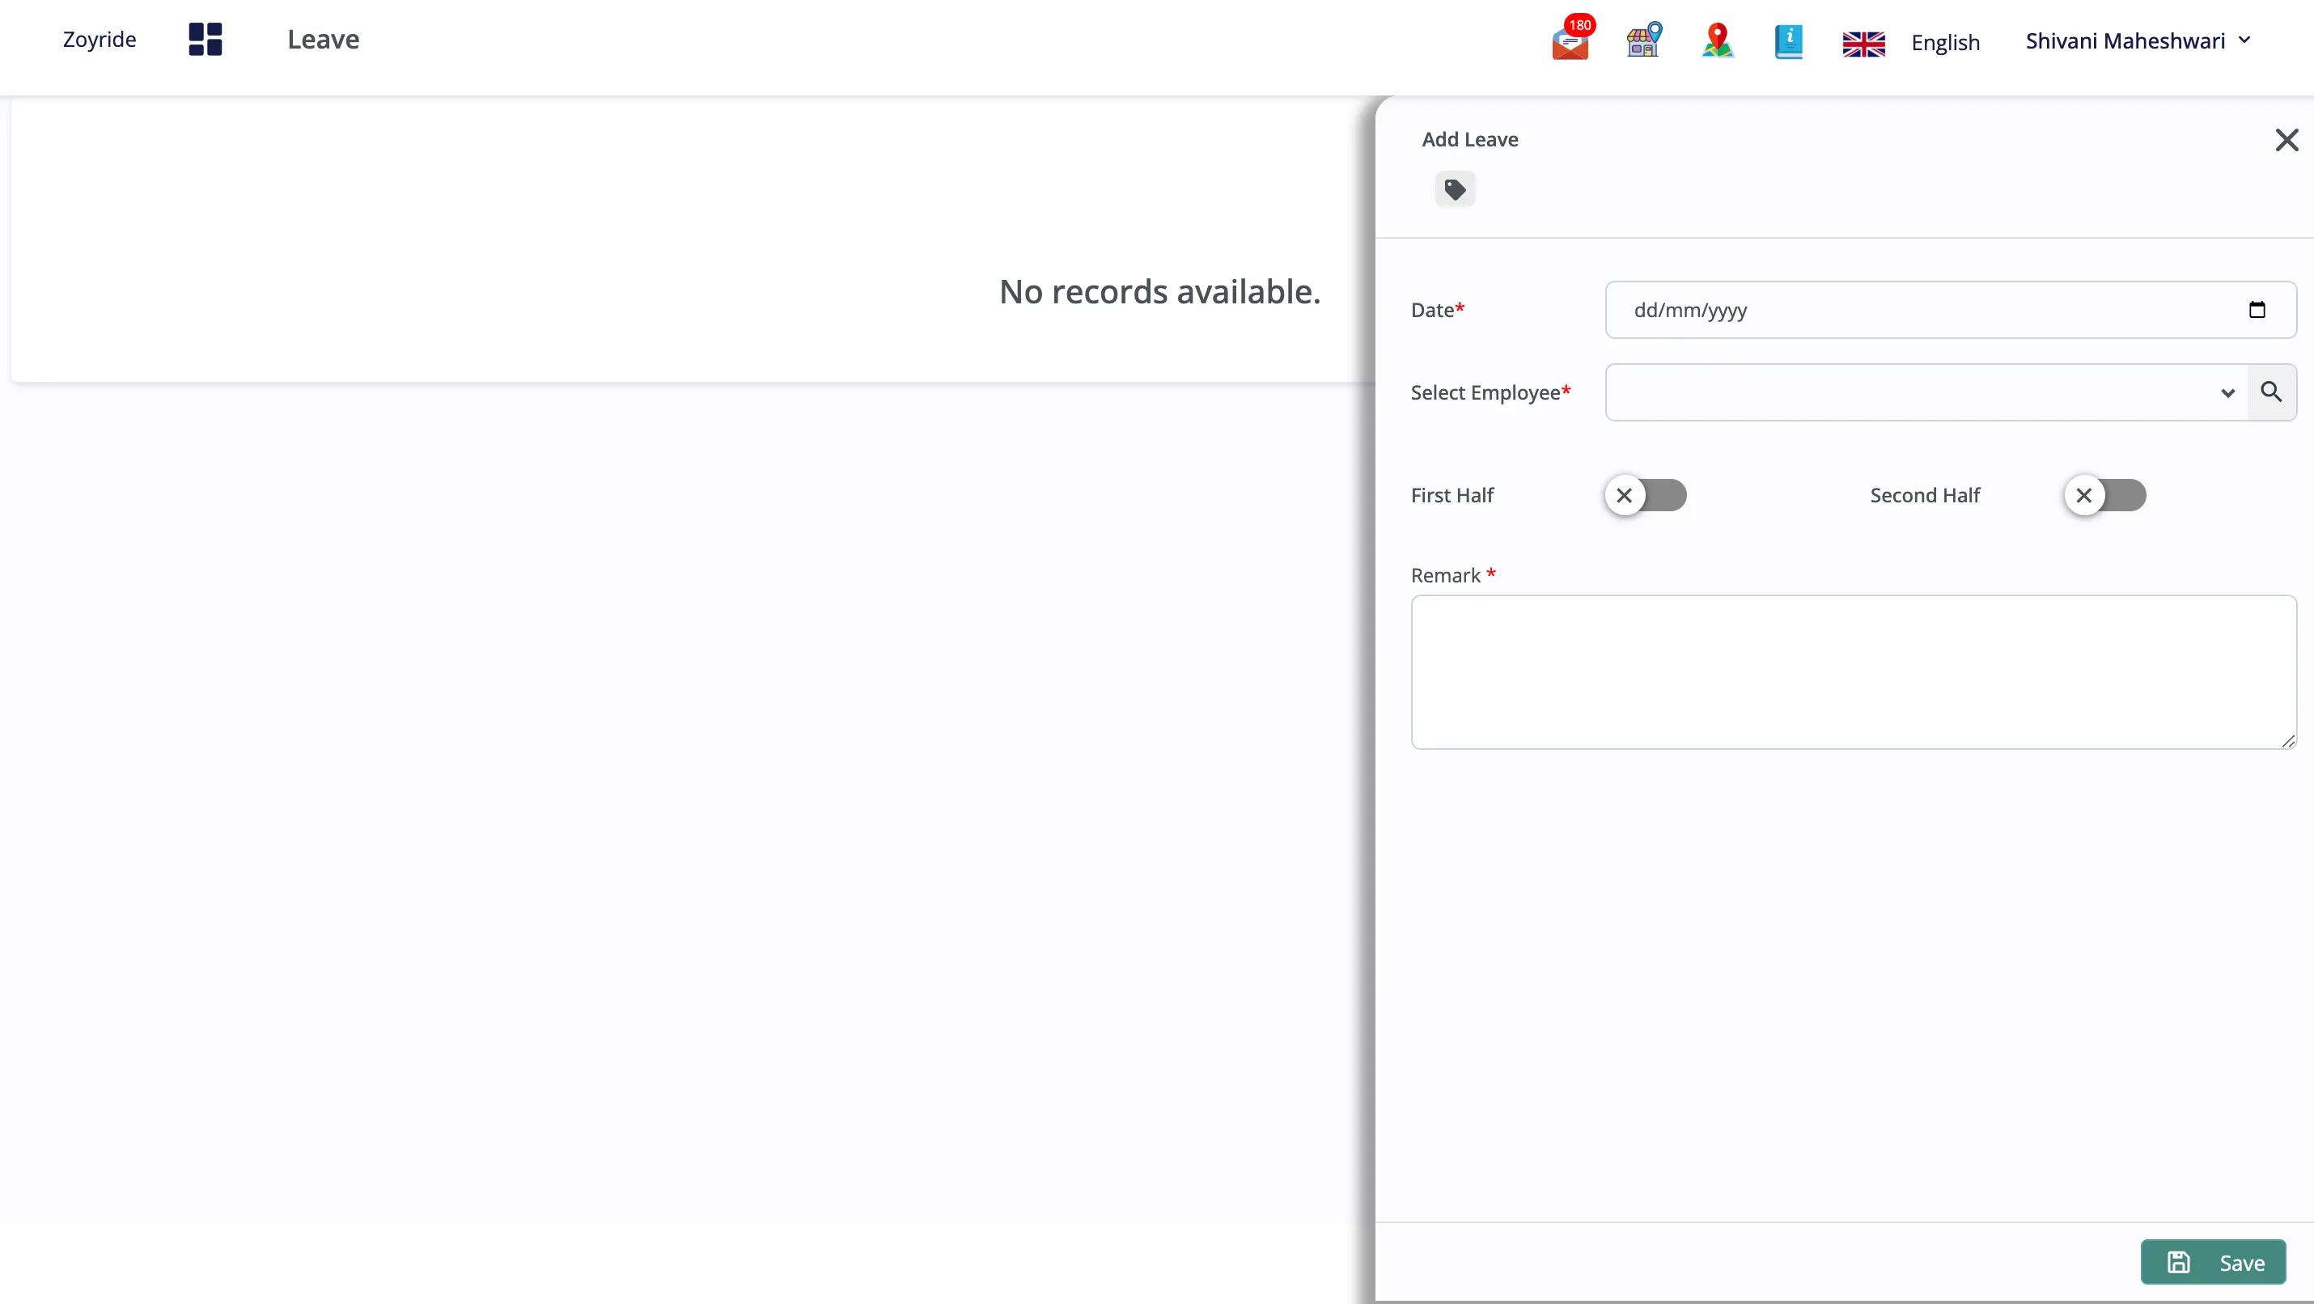The image size is (2314, 1304).
Task: Click the Zoyride brand link
Action: [100, 40]
